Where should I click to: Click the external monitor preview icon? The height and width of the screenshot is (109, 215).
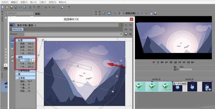coord(109,13)
